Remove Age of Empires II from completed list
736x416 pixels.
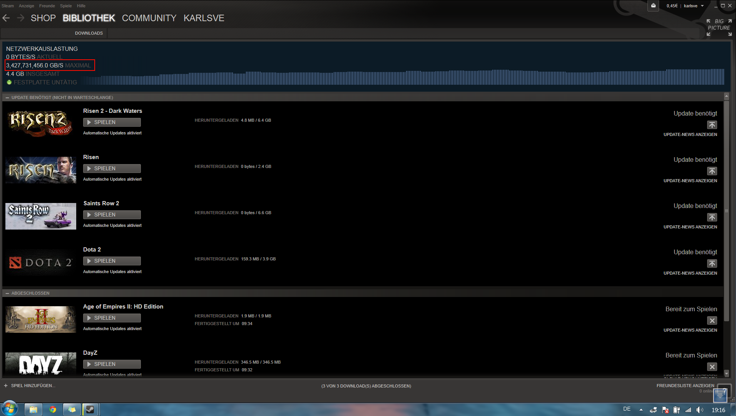click(x=712, y=320)
